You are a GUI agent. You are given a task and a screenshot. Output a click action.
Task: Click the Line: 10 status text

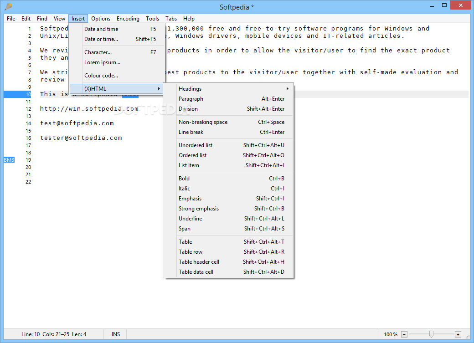31,334
